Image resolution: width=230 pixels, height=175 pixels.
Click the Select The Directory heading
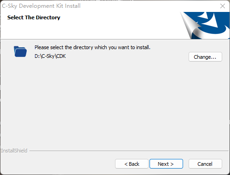tap(34, 17)
